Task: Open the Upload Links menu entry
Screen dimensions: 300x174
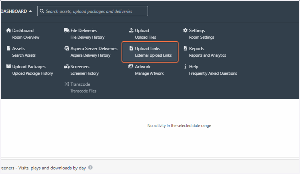Action: [x=147, y=48]
